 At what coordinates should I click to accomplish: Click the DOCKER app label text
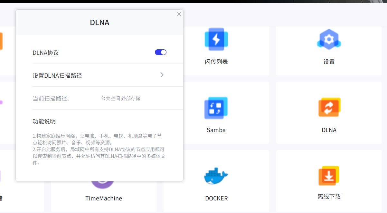click(216, 198)
